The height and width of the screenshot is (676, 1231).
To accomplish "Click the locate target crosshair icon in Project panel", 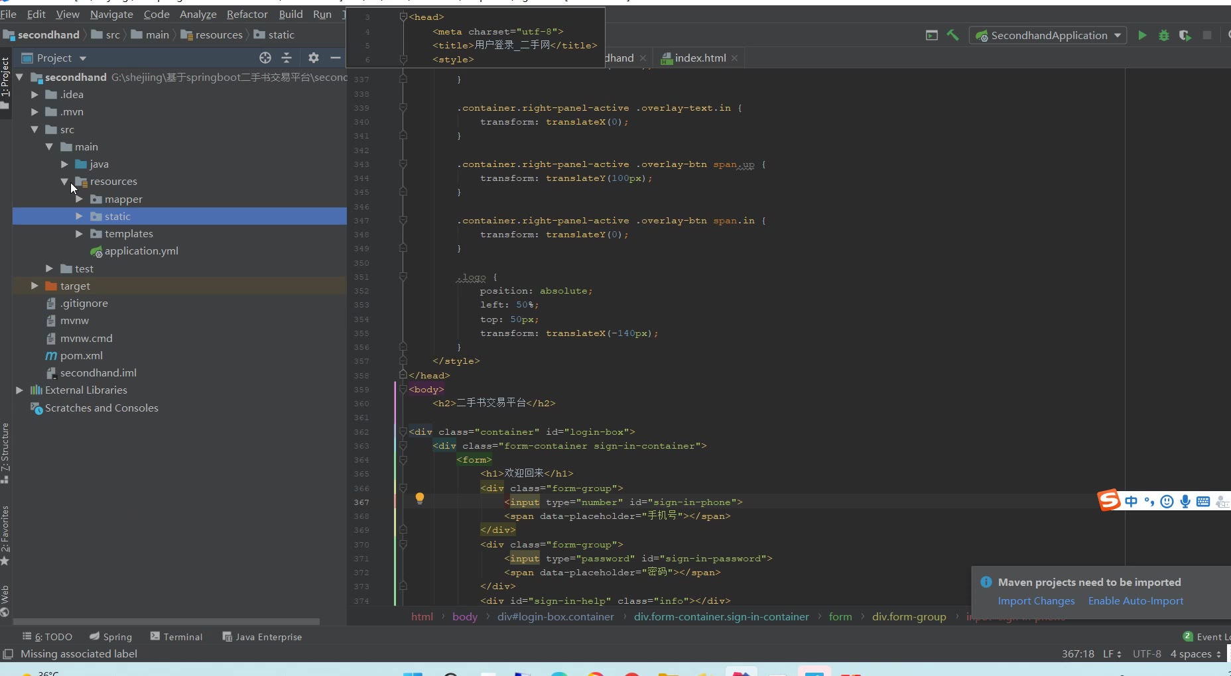I will coord(265,58).
